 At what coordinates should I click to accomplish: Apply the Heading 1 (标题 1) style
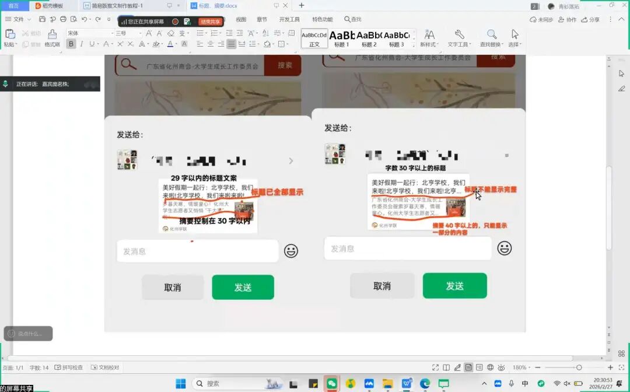[x=342, y=39]
